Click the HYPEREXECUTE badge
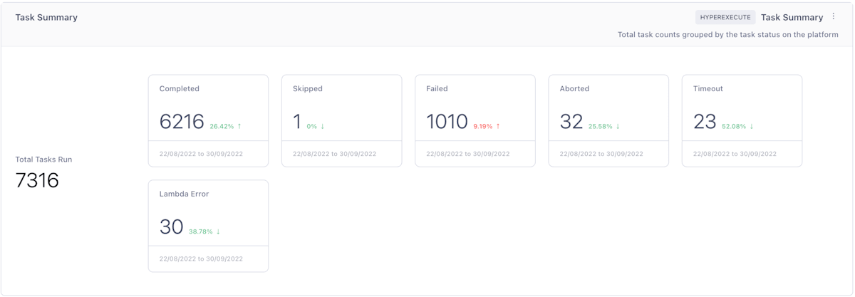 pyautogui.click(x=725, y=17)
